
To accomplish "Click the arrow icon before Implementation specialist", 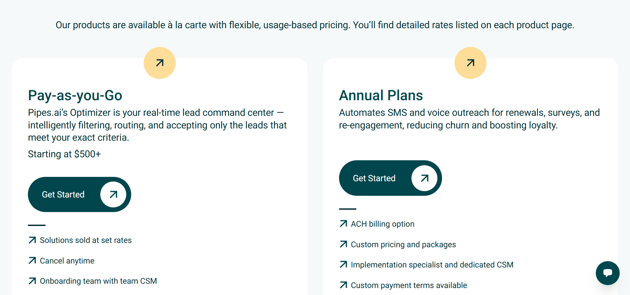I will pyautogui.click(x=343, y=264).
